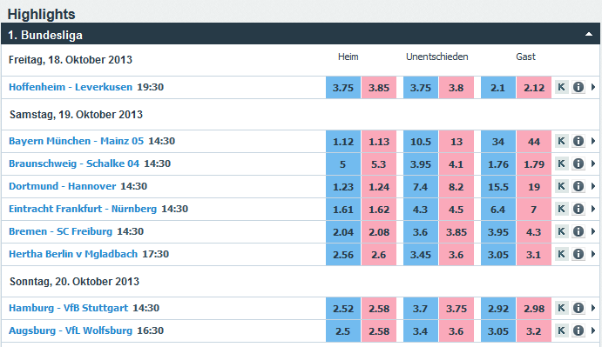Expand markets arrow for Eintracht Frankfurt - Nürnberg
Screen dimensions: 602x347
(x=593, y=209)
